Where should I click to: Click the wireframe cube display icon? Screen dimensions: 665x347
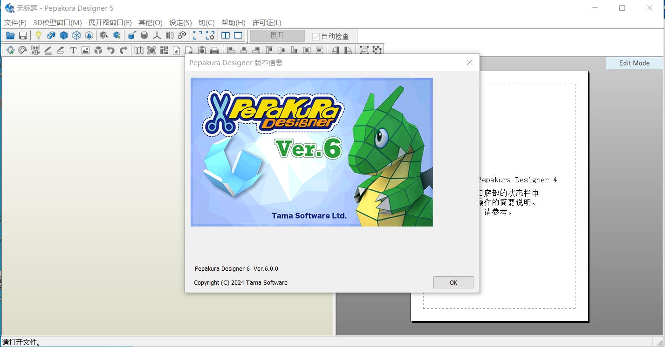point(76,36)
